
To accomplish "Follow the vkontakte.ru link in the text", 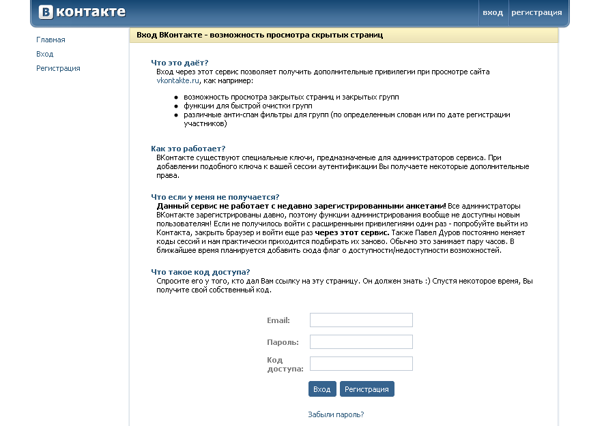I will click(177, 80).
